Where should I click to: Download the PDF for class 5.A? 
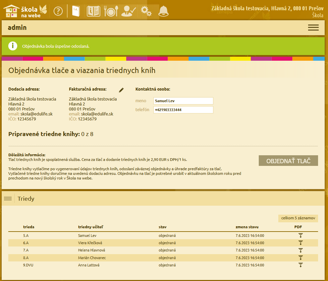[301, 236]
